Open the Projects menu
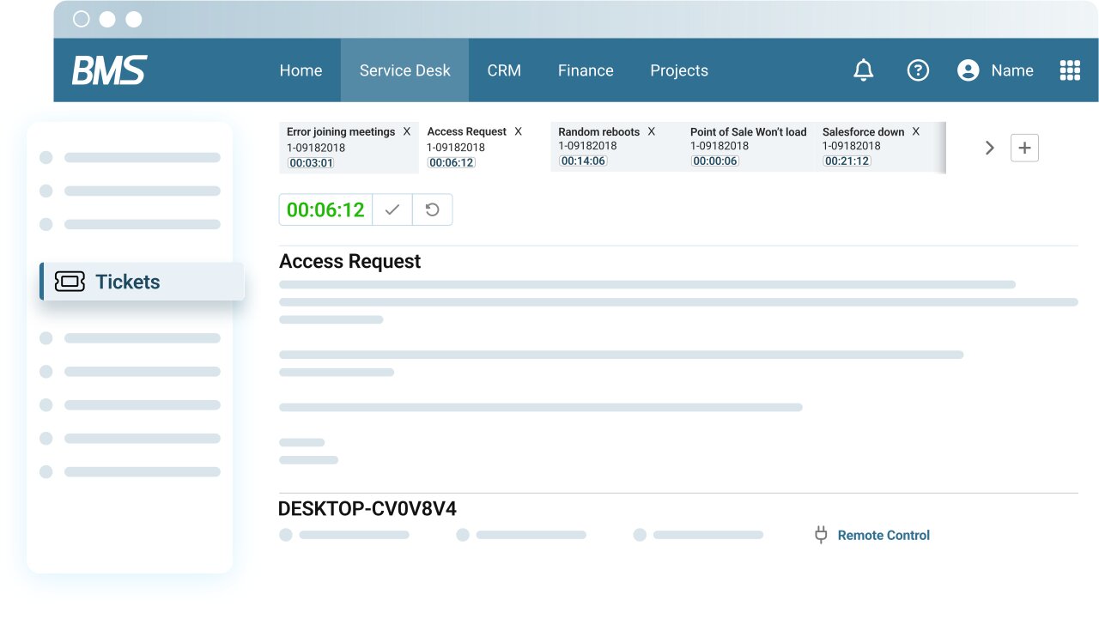1099x625 pixels. pos(679,70)
